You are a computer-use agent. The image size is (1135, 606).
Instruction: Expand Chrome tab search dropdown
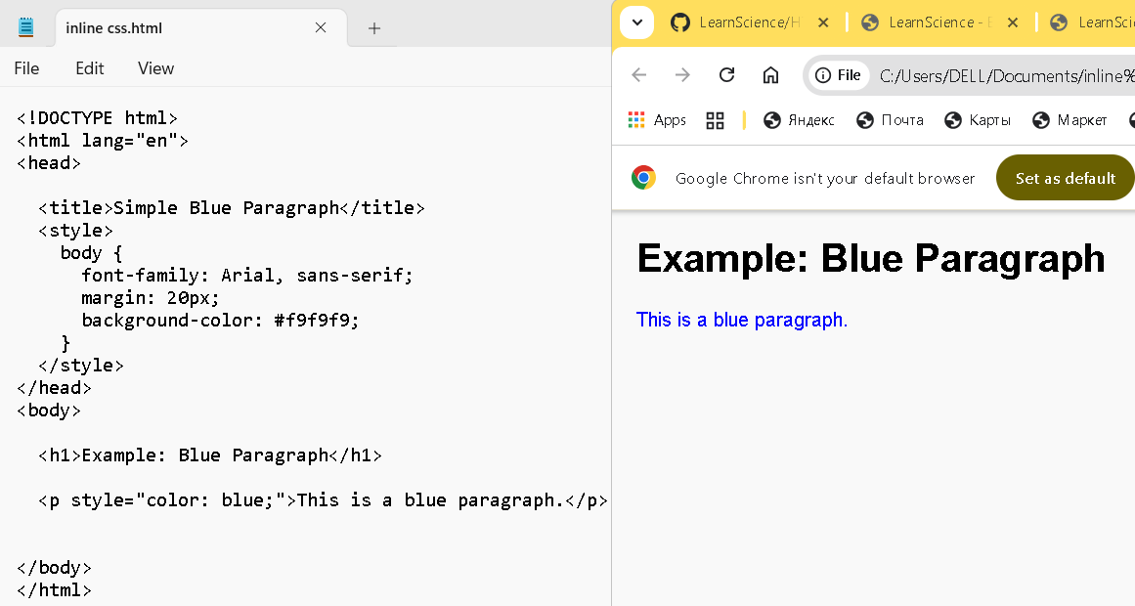pos(636,22)
